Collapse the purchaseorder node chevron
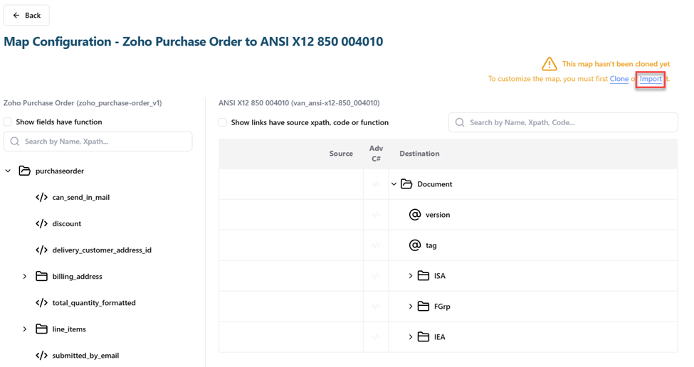694x367 pixels. 8,171
